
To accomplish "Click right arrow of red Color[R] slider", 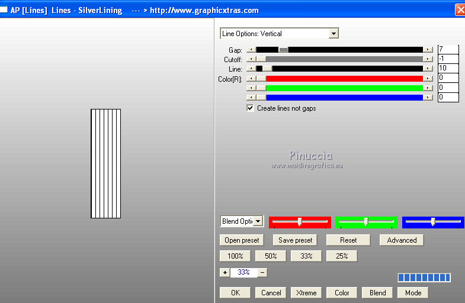I will click(x=428, y=79).
